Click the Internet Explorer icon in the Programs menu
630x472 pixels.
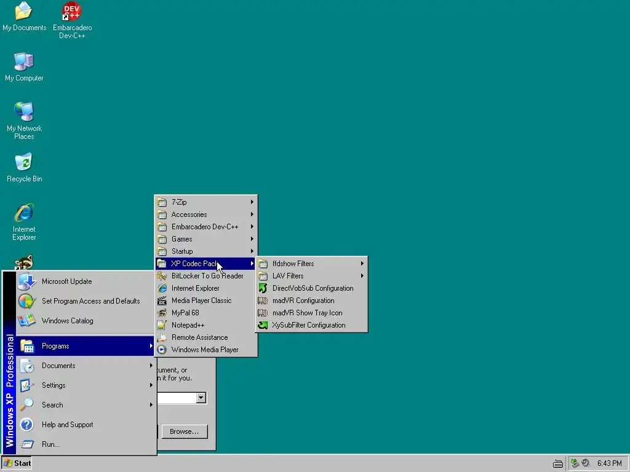[162, 288]
